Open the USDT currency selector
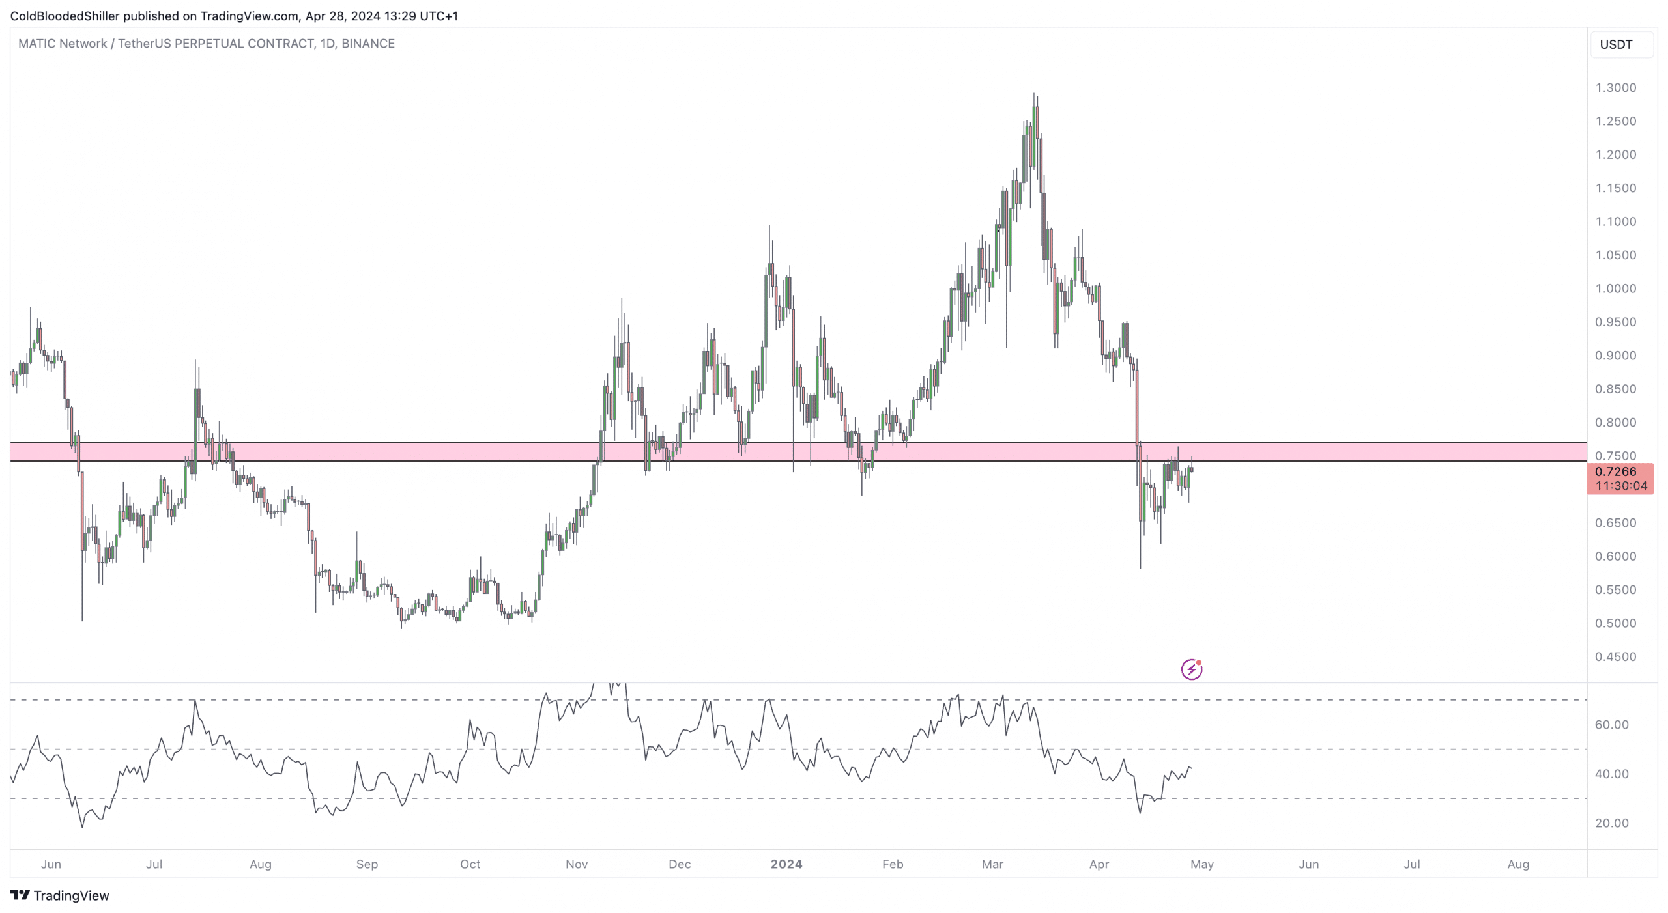 pos(1622,44)
